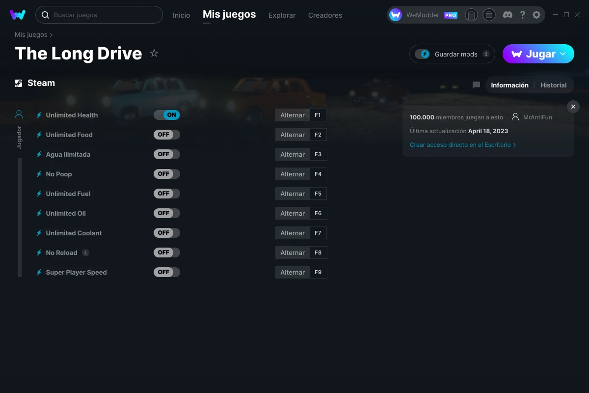This screenshot has height=393, width=589.
Task: Click the PRO badge
Action: click(451, 15)
